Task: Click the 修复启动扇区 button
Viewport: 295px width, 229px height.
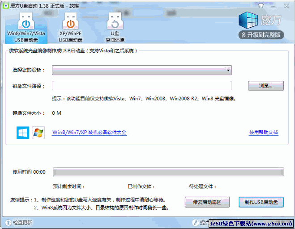Action: 207,202
